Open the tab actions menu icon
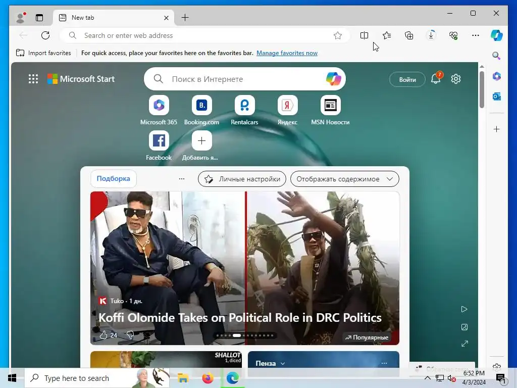The width and height of the screenshot is (517, 388). [x=39, y=18]
